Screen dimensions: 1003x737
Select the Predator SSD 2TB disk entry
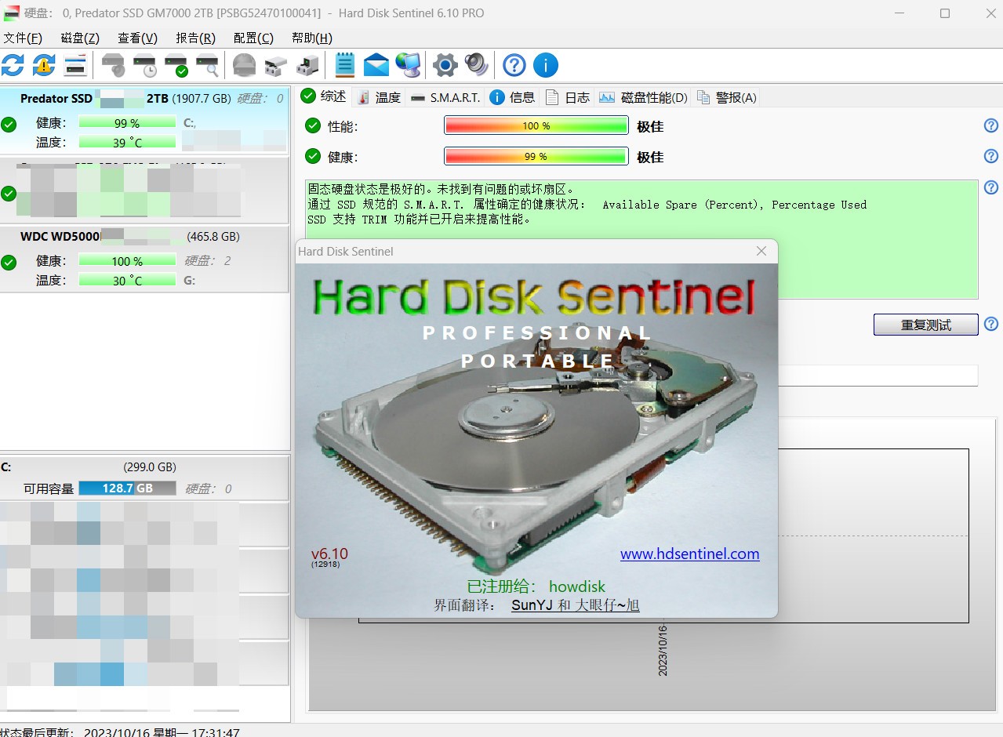pos(144,120)
